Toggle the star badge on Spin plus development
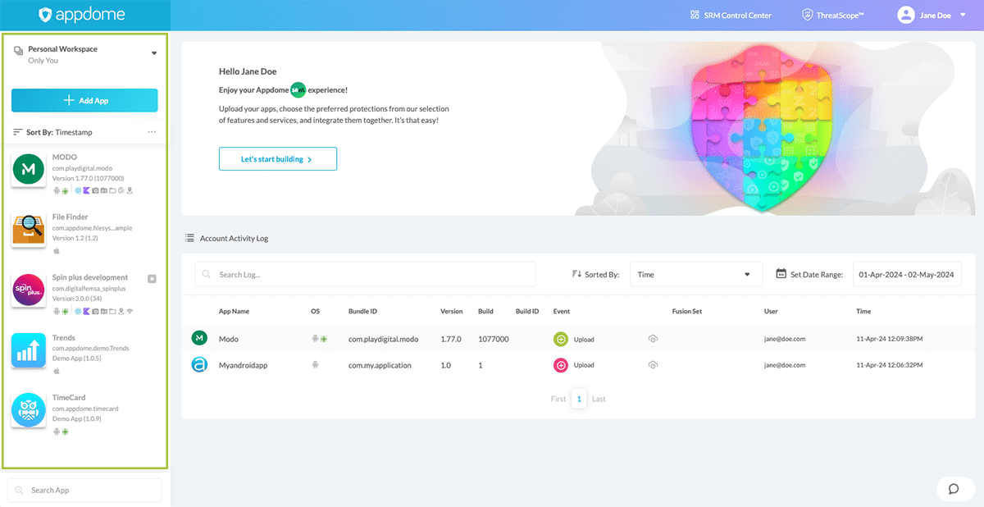The width and height of the screenshot is (984, 507). pos(152,279)
